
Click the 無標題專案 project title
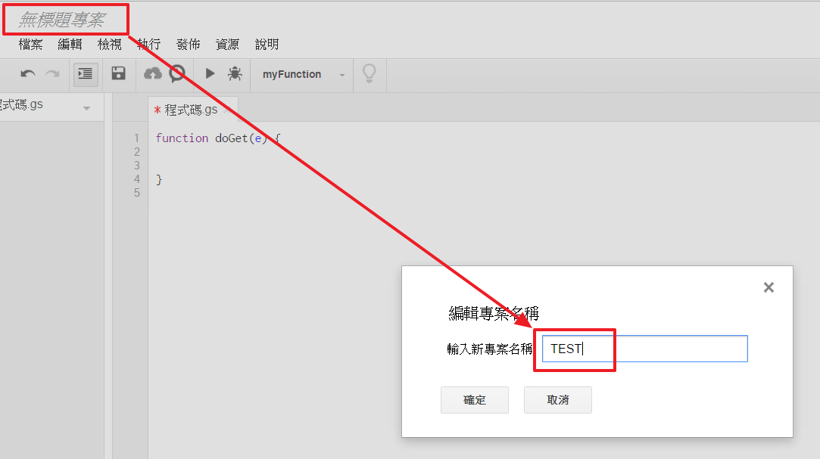click(x=62, y=20)
